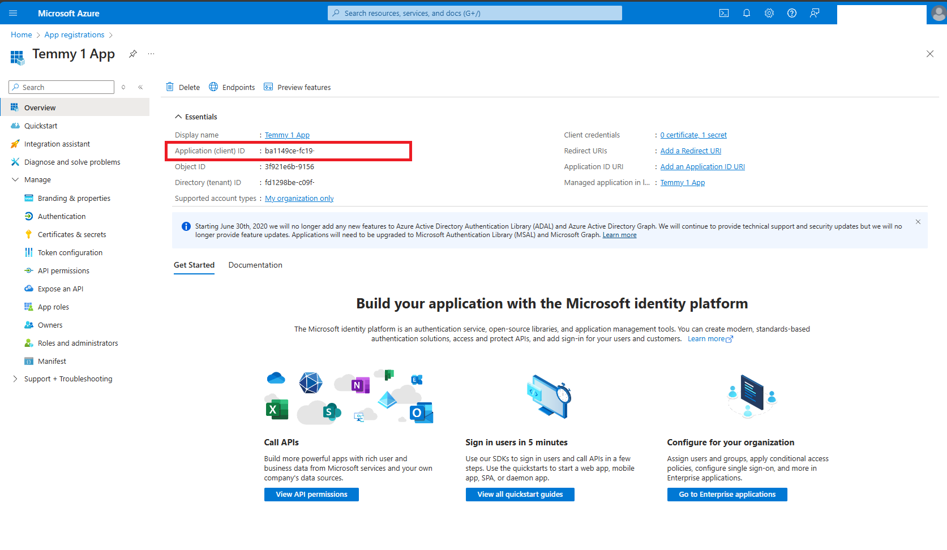Collapse the Manage section
947x550 pixels.
pos(15,179)
